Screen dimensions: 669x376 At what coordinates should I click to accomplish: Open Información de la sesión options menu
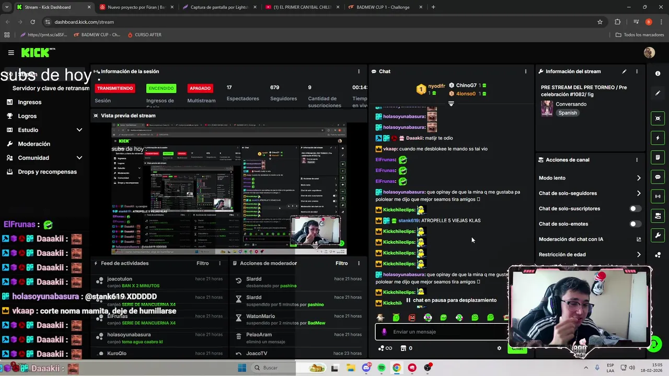coord(359,72)
